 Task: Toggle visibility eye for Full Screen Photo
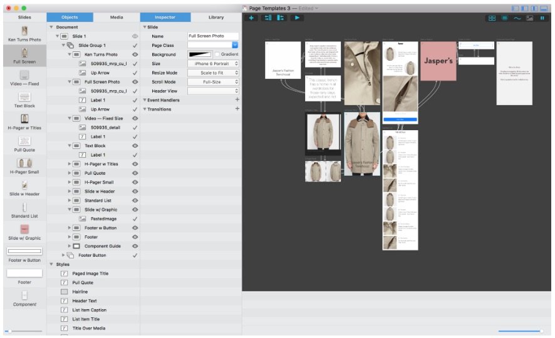(x=135, y=81)
